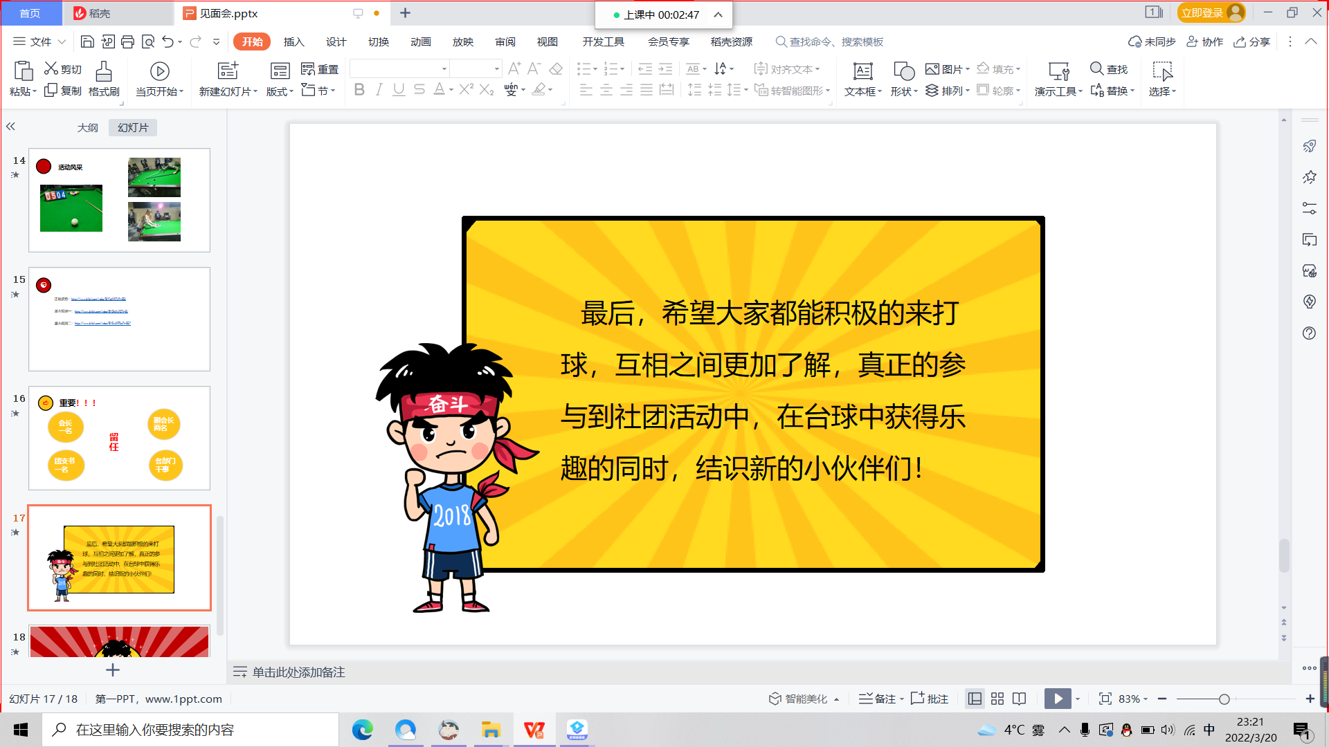This screenshot has height=747, width=1329.
Task: Click the 立即登录 login button
Action: 1202,13
